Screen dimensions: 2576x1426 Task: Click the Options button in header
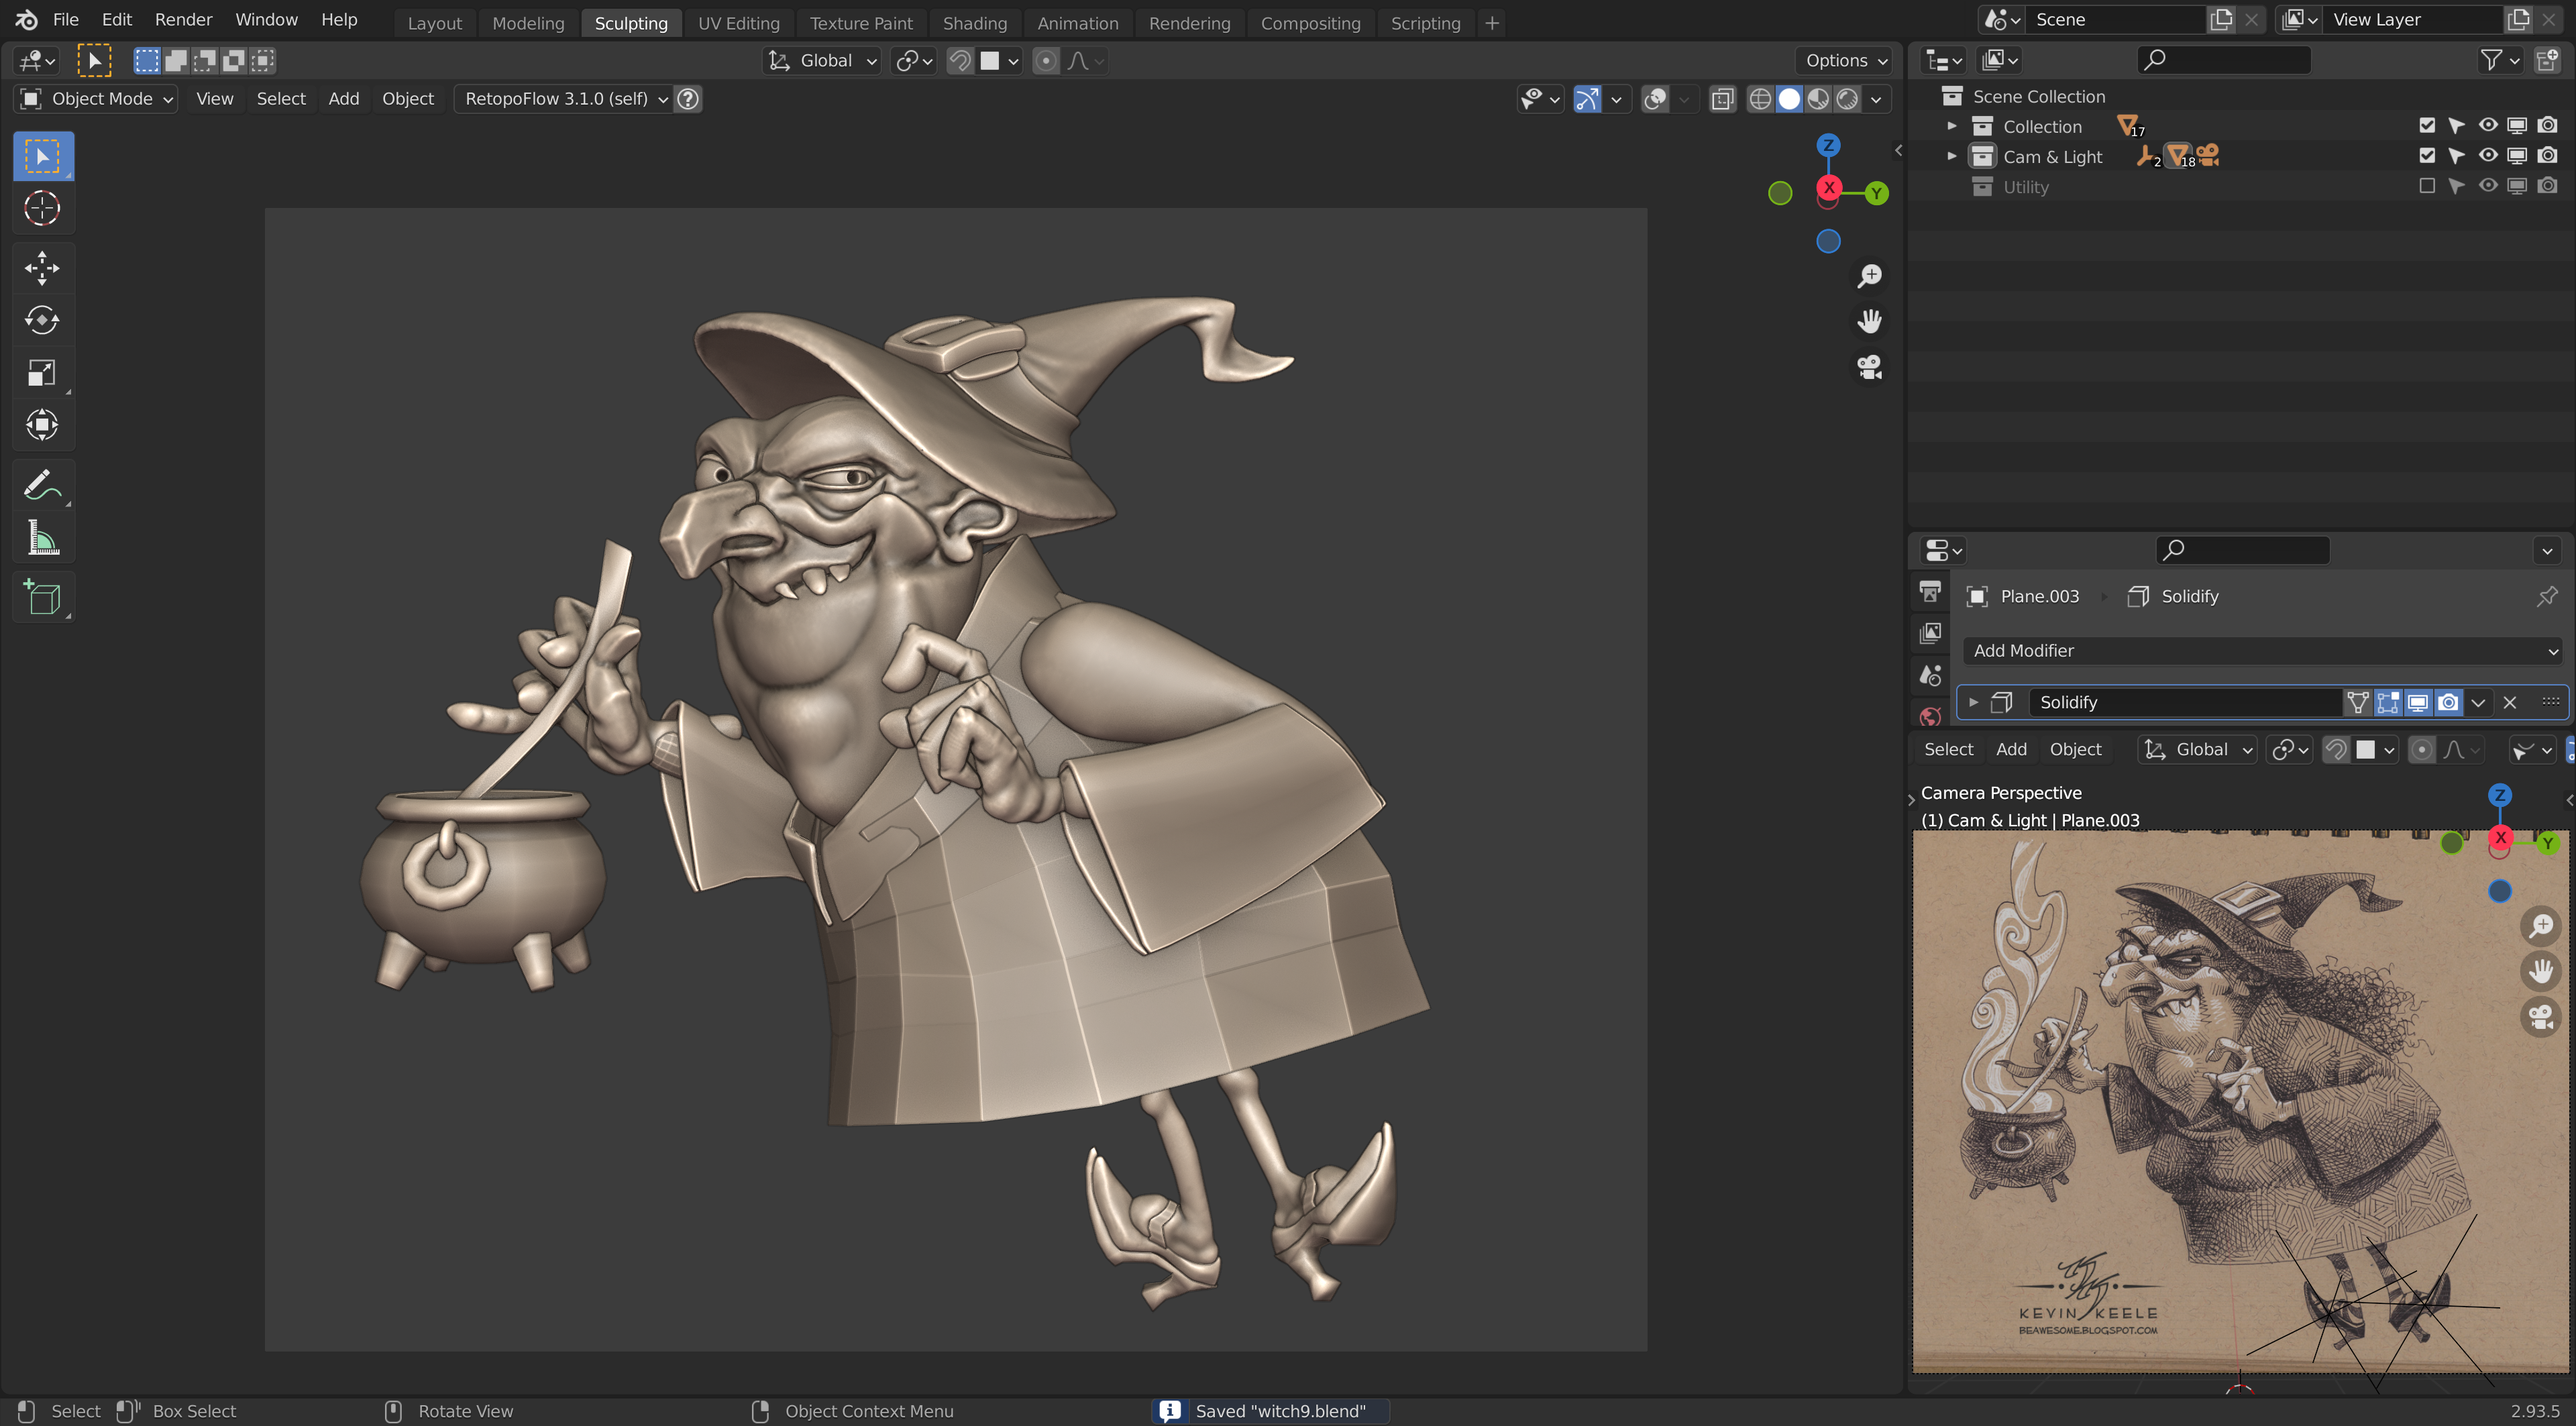[x=1845, y=61]
